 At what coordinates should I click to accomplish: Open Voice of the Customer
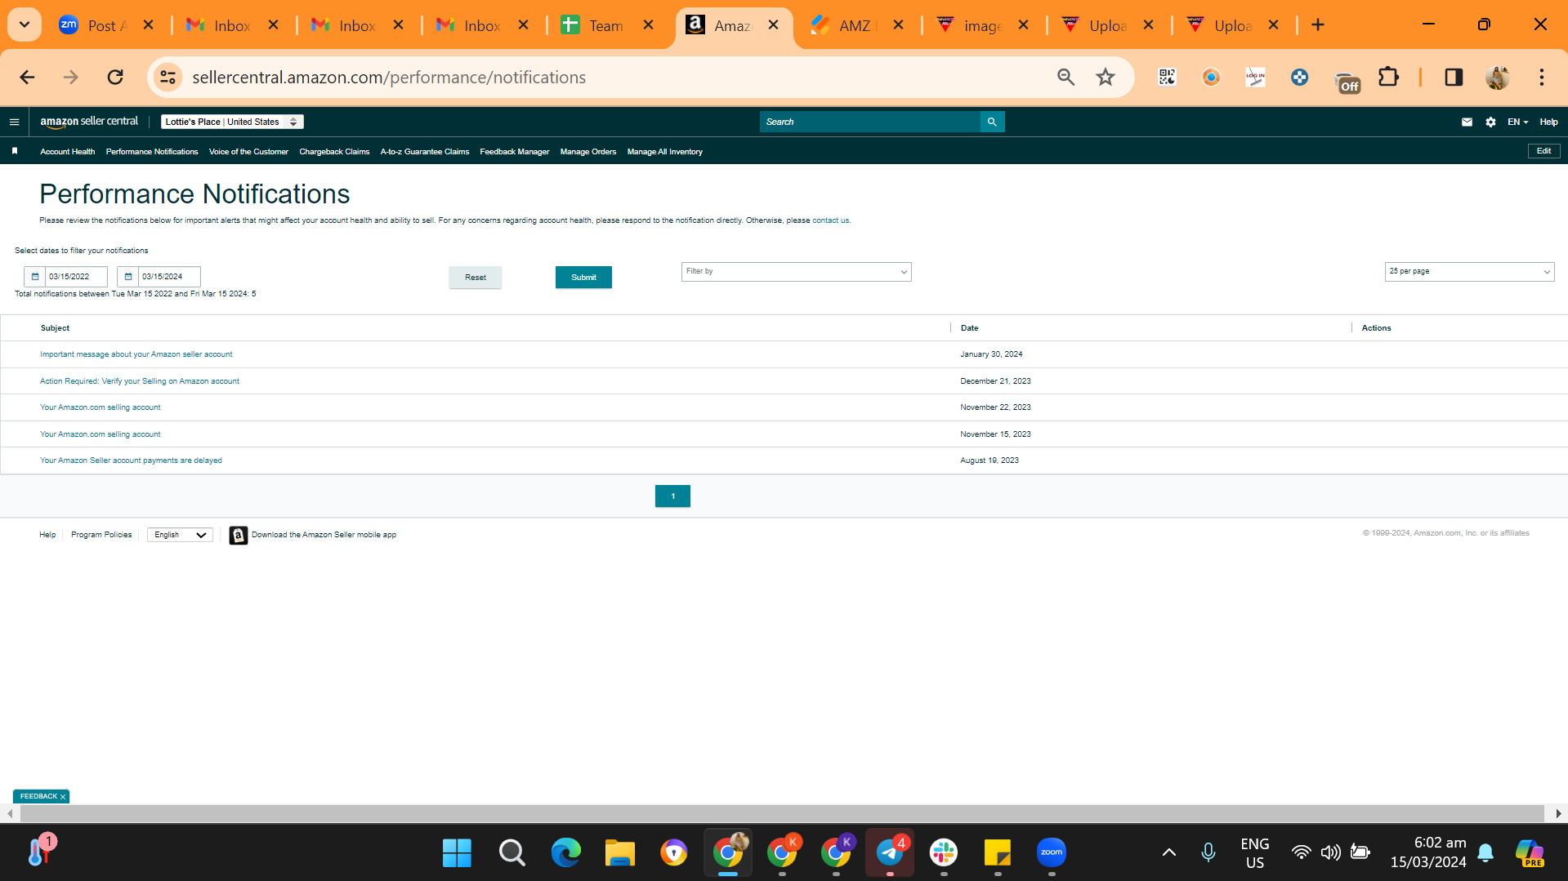pyautogui.click(x=248, y=152)
